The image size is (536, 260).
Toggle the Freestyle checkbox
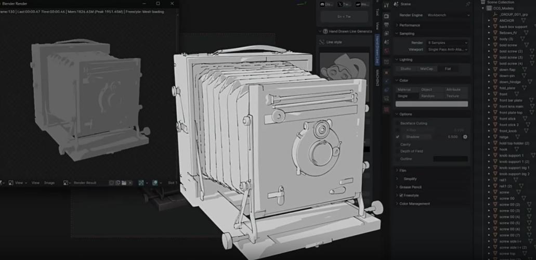click(x=401, y=196)
